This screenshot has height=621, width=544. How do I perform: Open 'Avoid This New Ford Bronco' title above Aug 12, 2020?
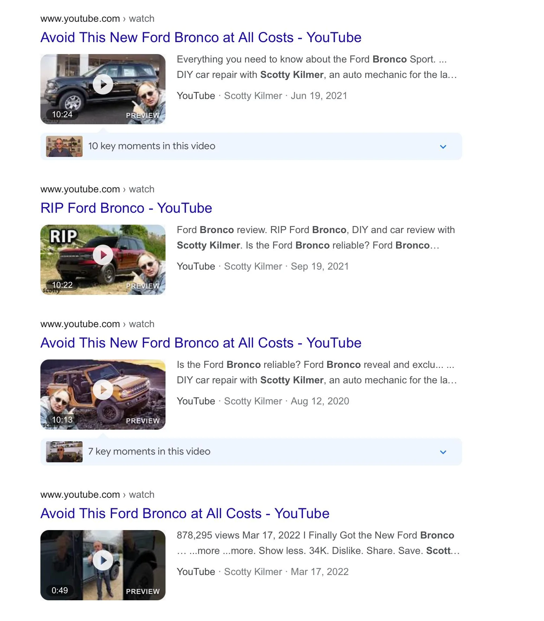coord(201,343)
